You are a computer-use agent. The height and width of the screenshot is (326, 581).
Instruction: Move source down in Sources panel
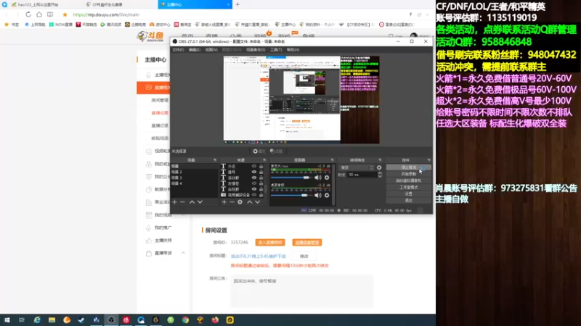pyautogui.click(x=258, y=202)
